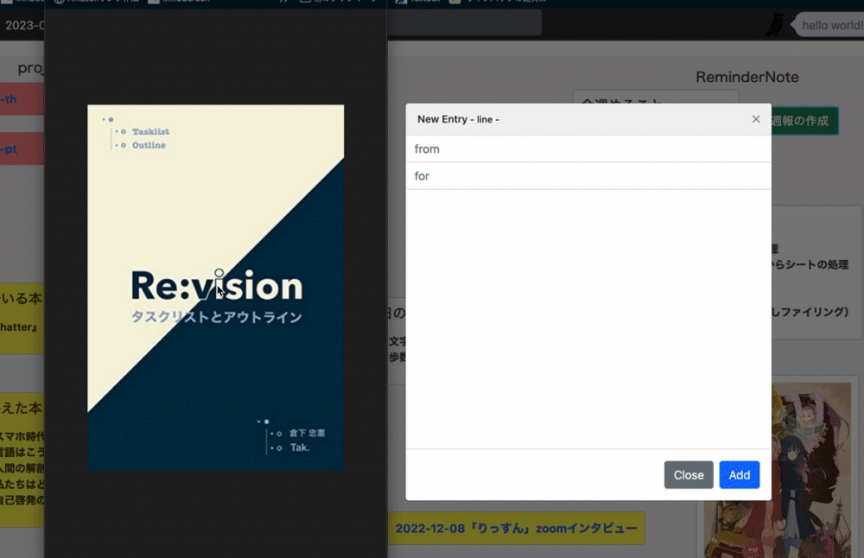This screenshot has height=558, width=864.
Task: Open the New Entry dialog title area
Action: point(459,119)
